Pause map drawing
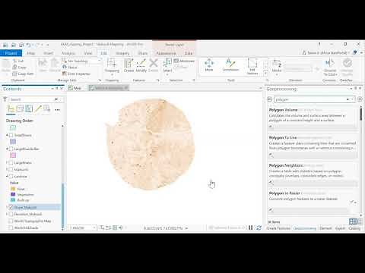Screen dimensions: 365x273 250,227
